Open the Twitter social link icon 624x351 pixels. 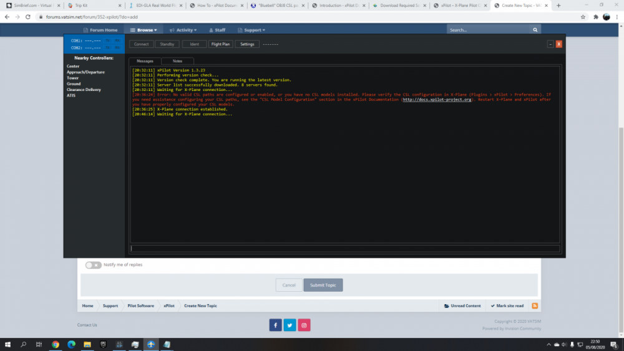click(290, 325)
